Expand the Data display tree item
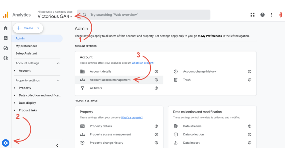 pyautogui.click(x=14, y=103)
